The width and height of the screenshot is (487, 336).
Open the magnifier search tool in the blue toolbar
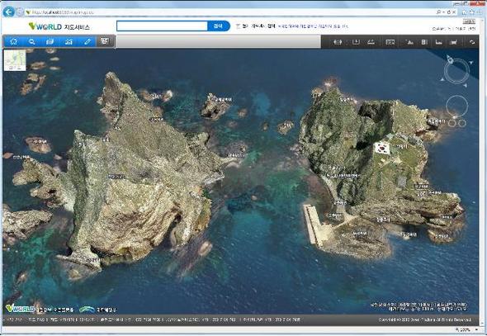click(x=31, y=41)
